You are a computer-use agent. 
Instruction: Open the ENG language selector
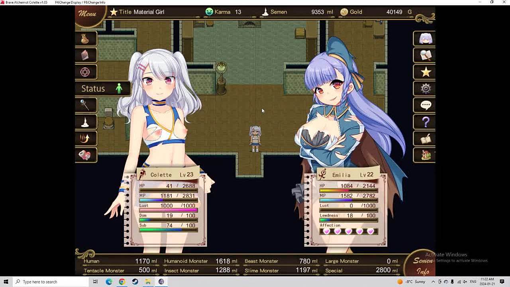(x=473, y=282)
